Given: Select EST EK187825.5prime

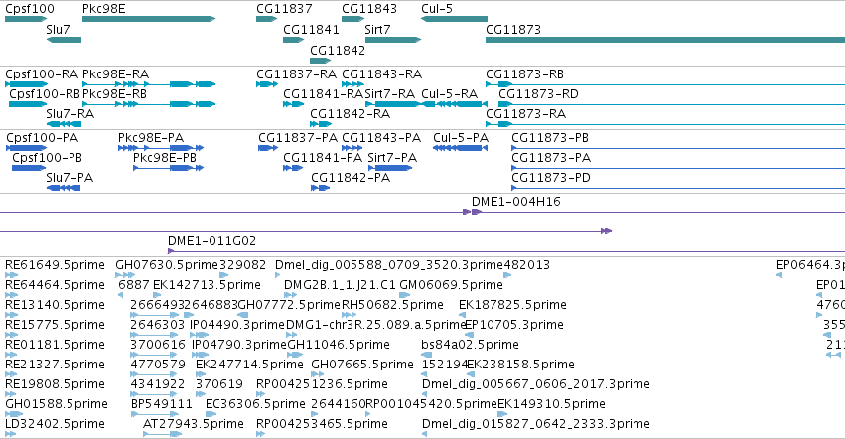Looking at the screenshot, I should coord(463,315).
